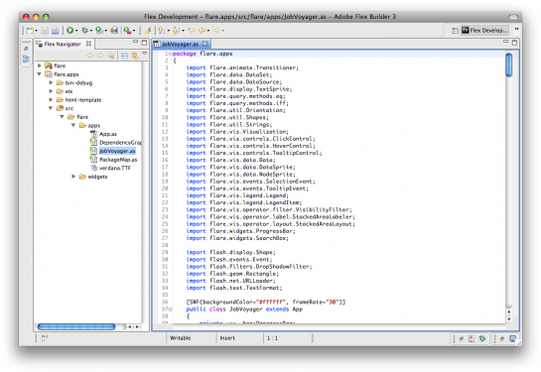
Task: Click the Open Perspective icon
Action: point(455,31)
